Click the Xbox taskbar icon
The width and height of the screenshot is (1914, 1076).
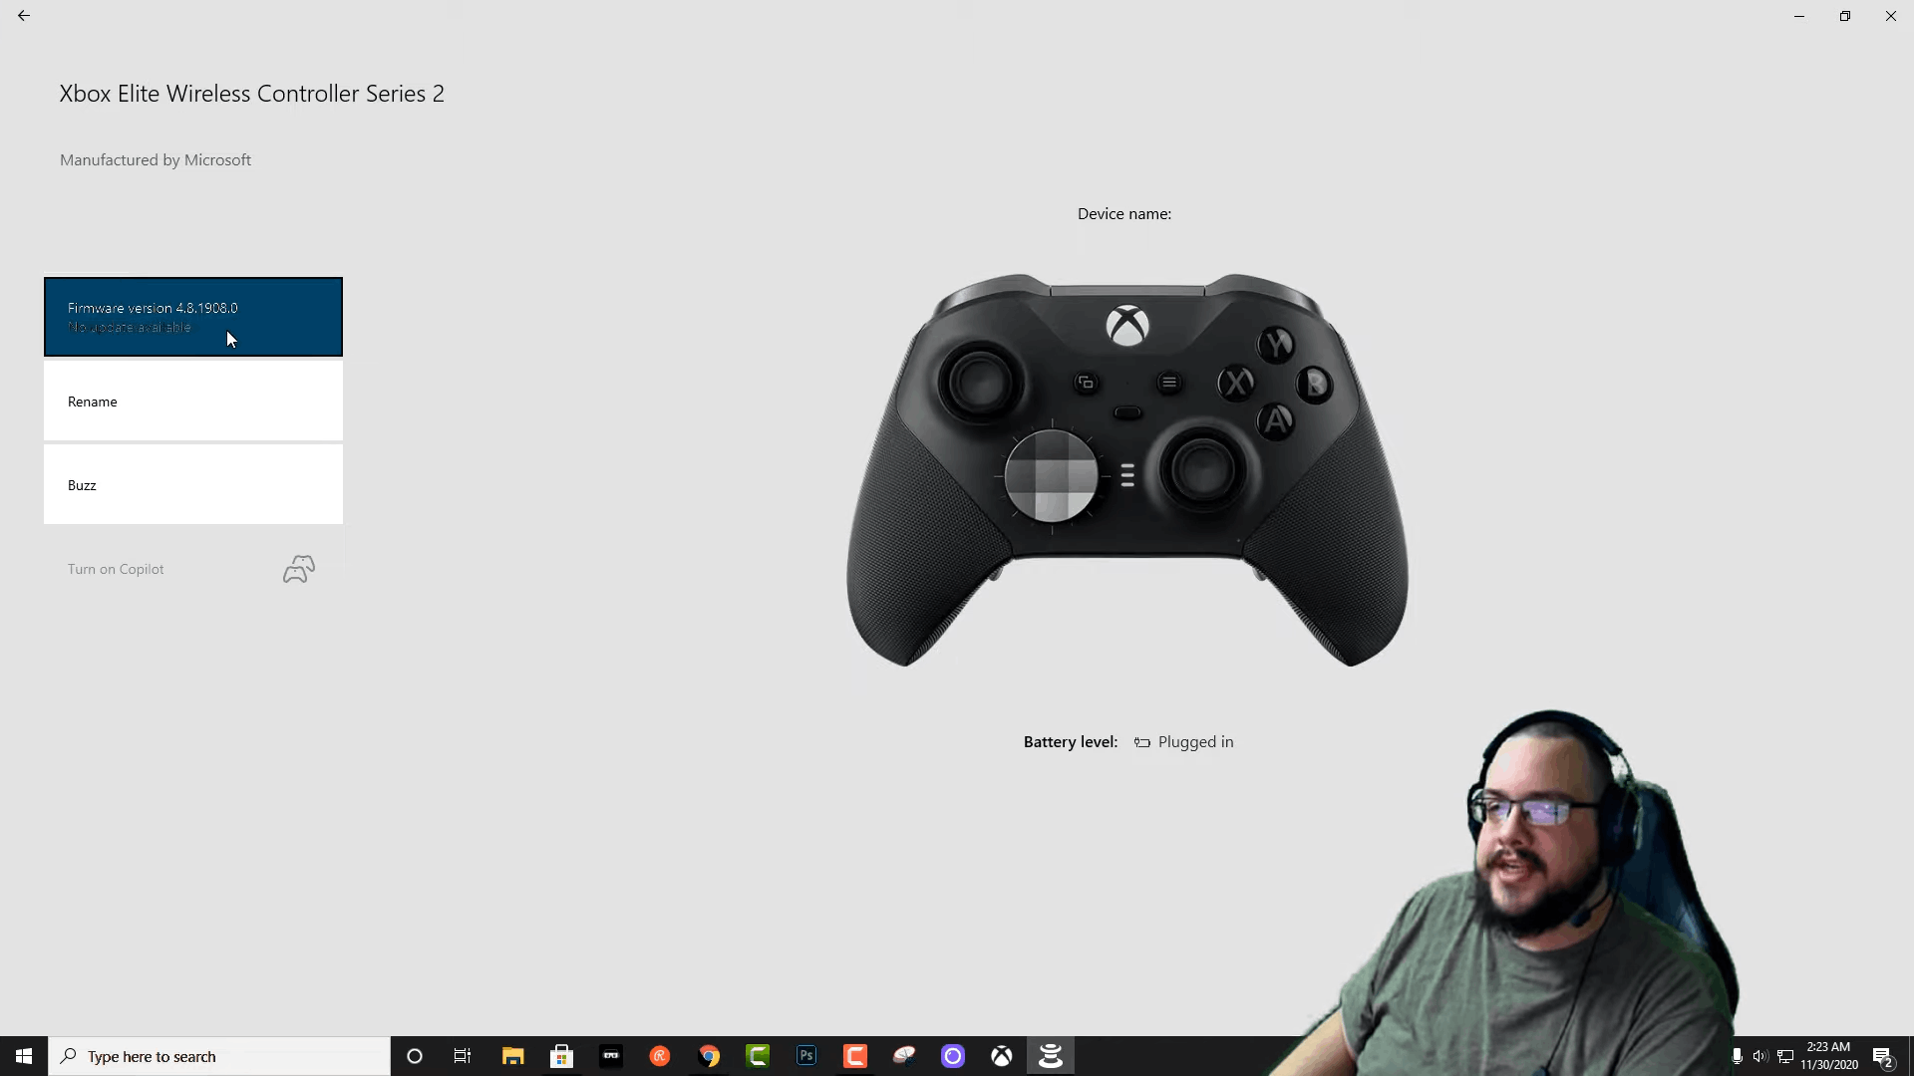click(1001, 1056)
